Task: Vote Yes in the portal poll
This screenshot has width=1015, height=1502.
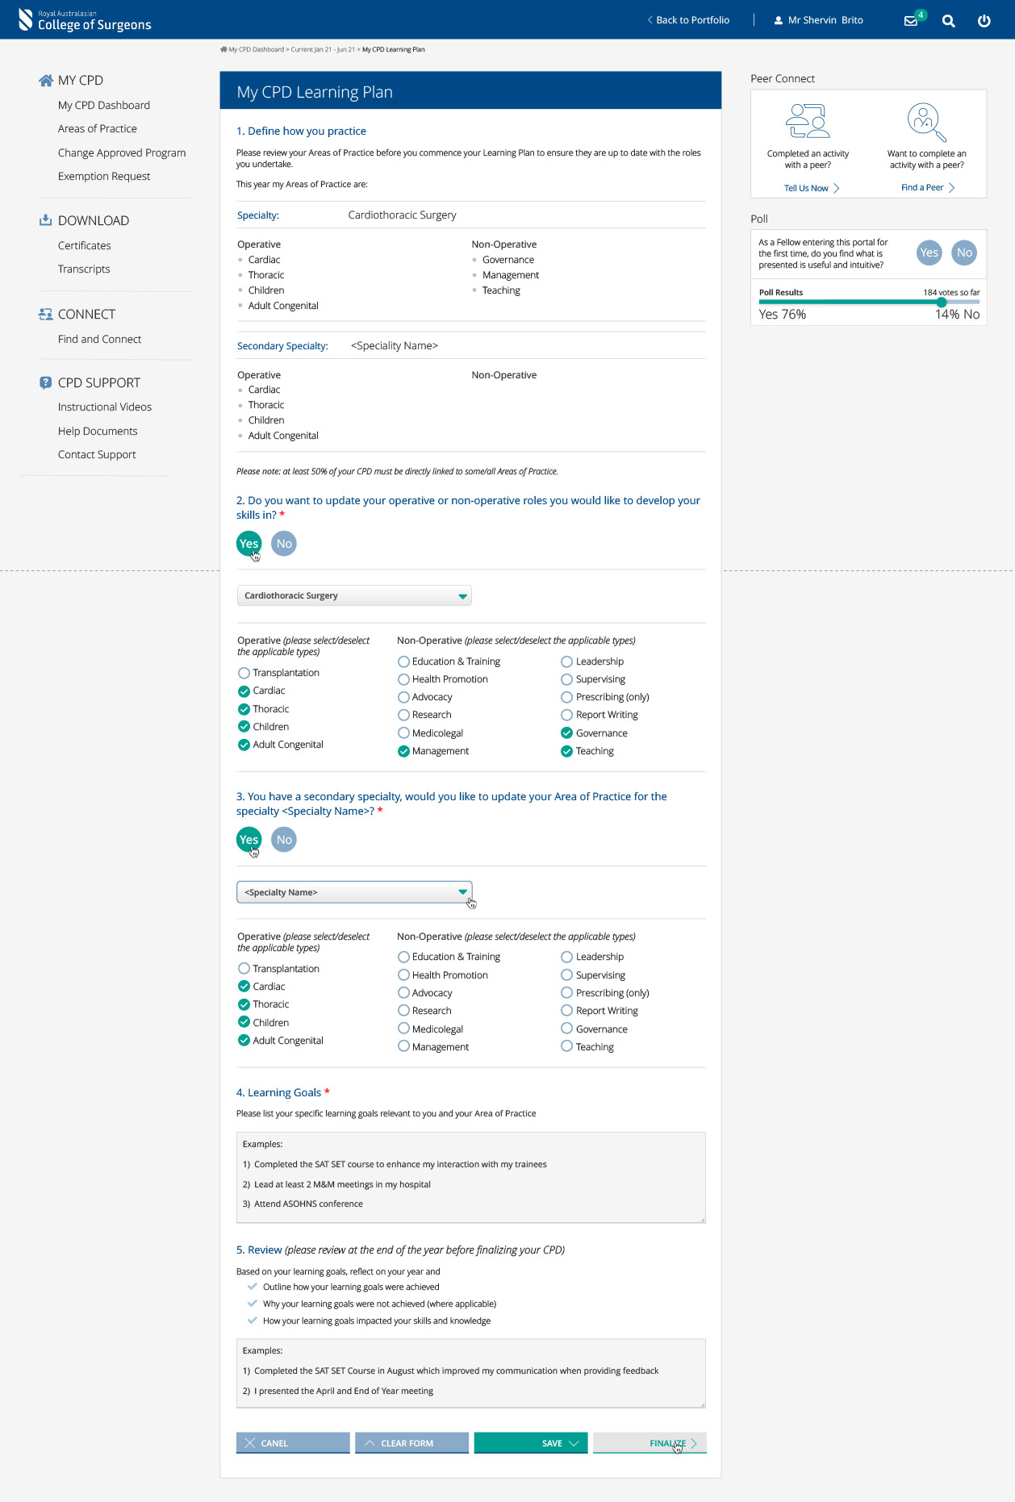Action: point(929,252)
